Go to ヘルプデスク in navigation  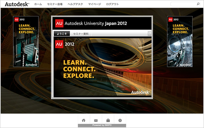(x=75, y=4)
